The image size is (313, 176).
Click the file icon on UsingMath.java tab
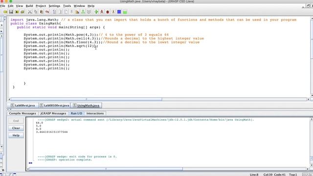(x=74, y=105)
